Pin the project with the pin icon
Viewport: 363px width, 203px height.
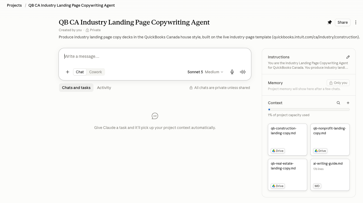[330, 22]
